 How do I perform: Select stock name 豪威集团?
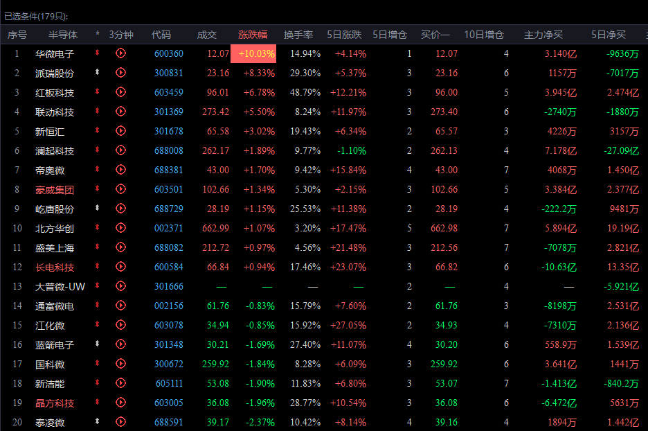pos(55,190)
